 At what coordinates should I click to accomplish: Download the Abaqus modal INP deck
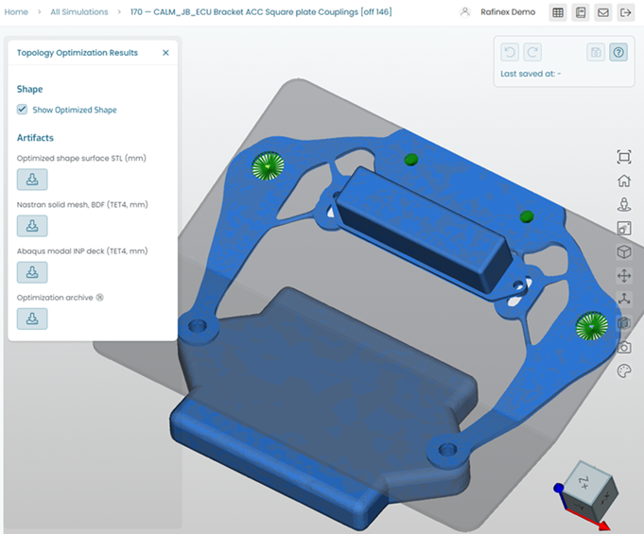32,272
